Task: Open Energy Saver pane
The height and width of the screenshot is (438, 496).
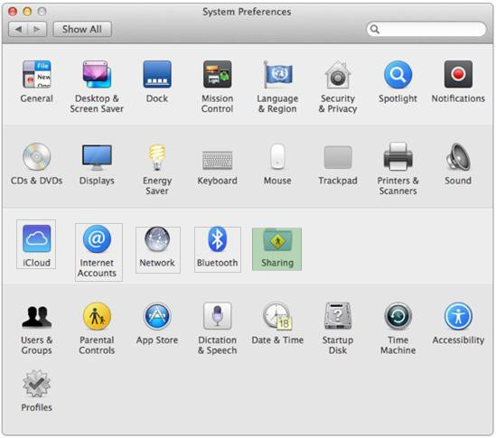Action: tap(157, 169)
